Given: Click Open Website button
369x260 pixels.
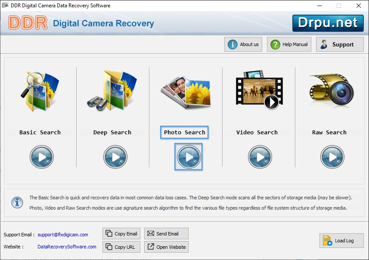Looking at the screenshot, I should (166, 247).
